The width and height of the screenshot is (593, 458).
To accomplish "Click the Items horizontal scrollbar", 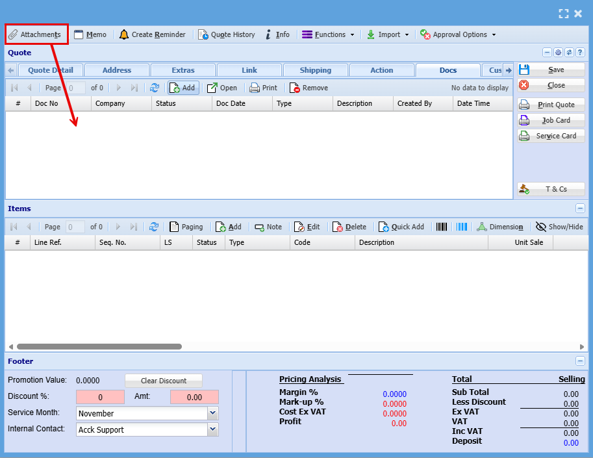I will (x=99, y=347).
